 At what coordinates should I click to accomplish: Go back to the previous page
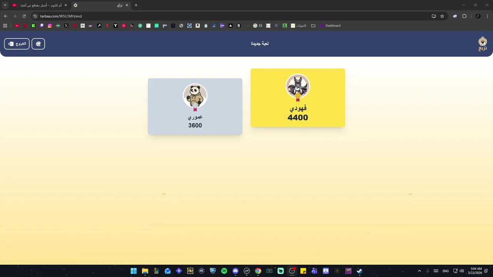pos(5,16)
